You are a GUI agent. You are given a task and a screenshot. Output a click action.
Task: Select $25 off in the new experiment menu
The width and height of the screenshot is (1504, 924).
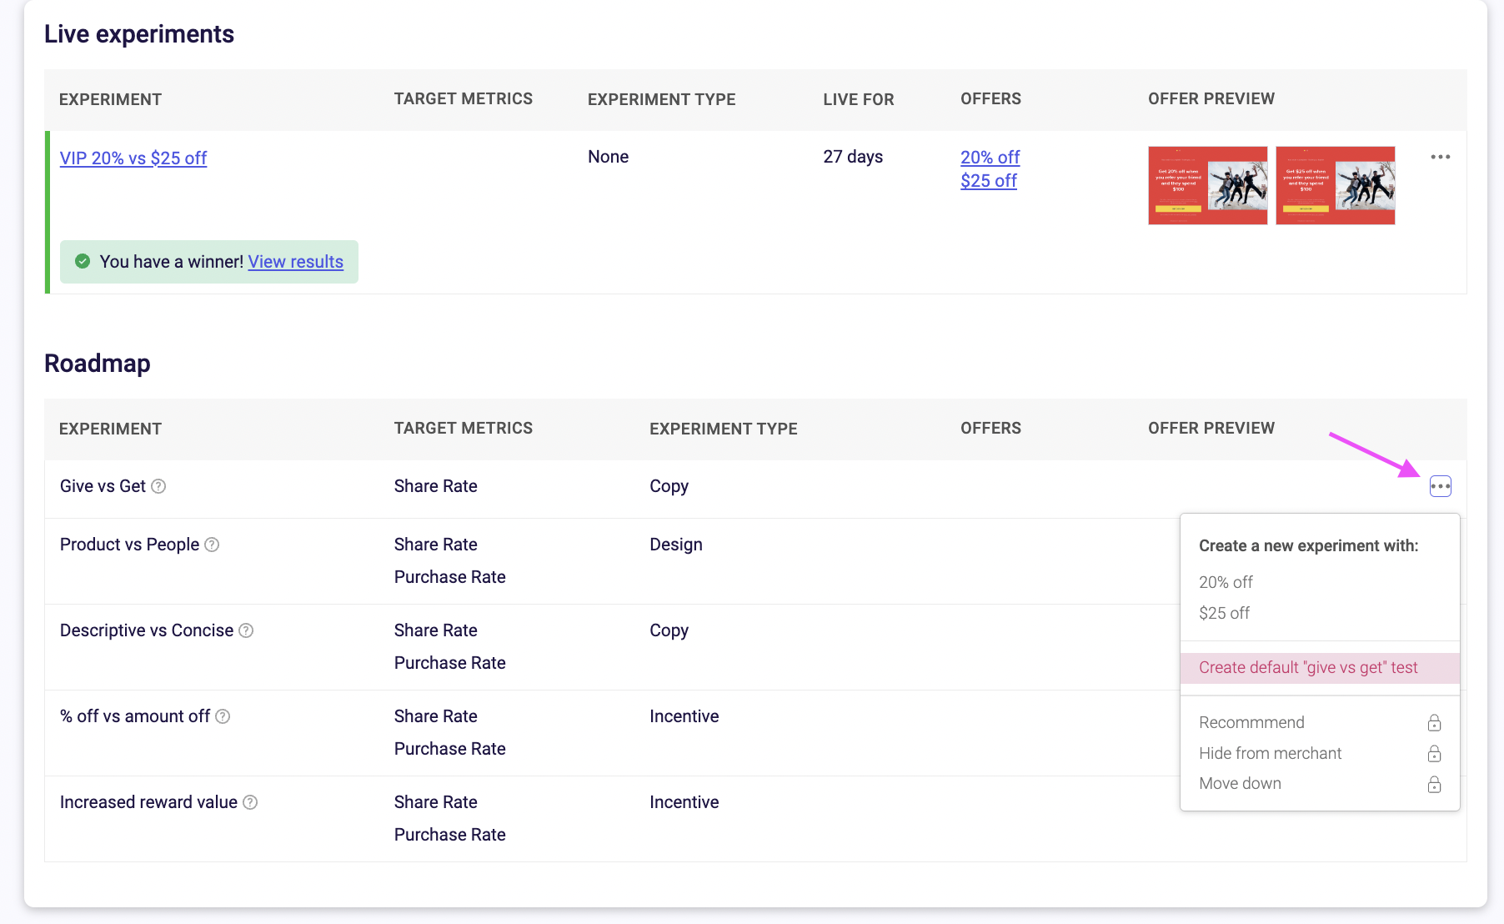coord(1224,613)
